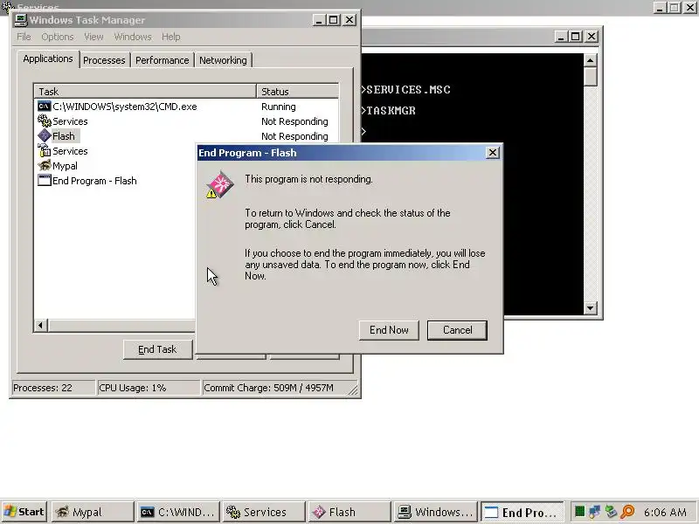Click the network connection tray icon
Viewport: 699px width, 524px height.
(594, 512)
